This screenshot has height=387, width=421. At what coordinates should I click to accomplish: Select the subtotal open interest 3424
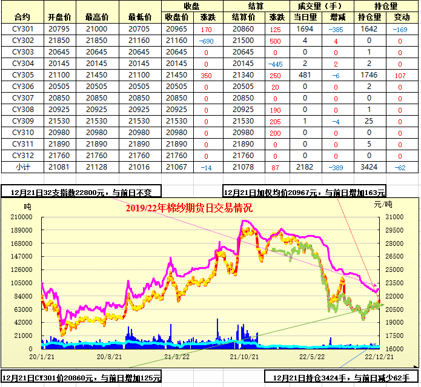click(x=369, y=167)
